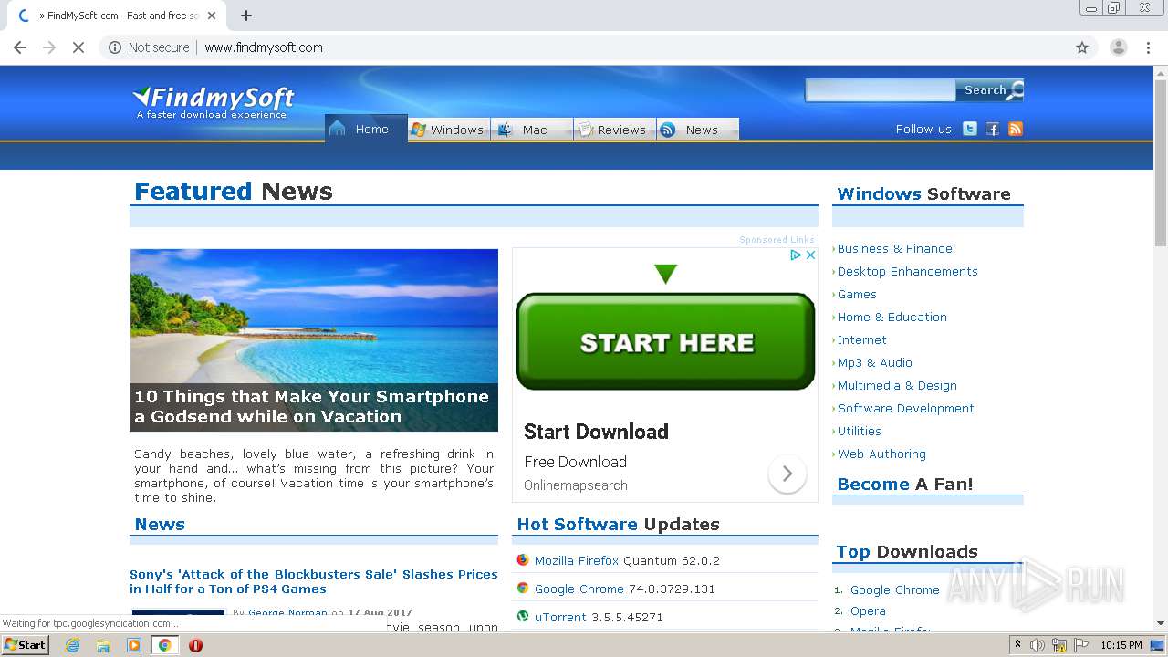This screenshot has width=1168, height=657.
Task: Open the Home navigation tab
Action: (366, 129)
